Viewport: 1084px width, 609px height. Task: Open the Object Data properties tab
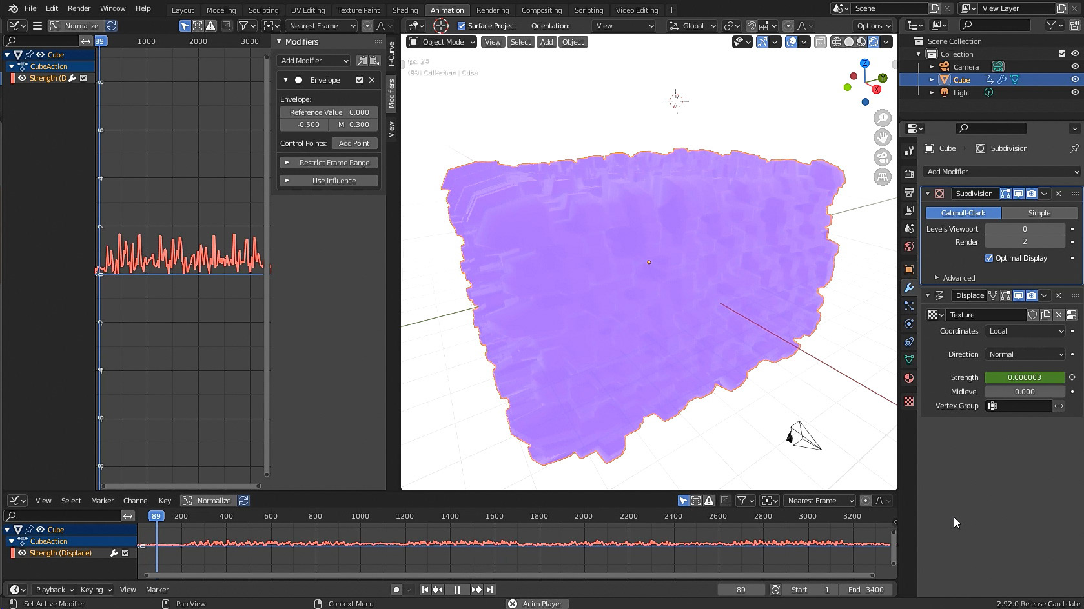909,360
